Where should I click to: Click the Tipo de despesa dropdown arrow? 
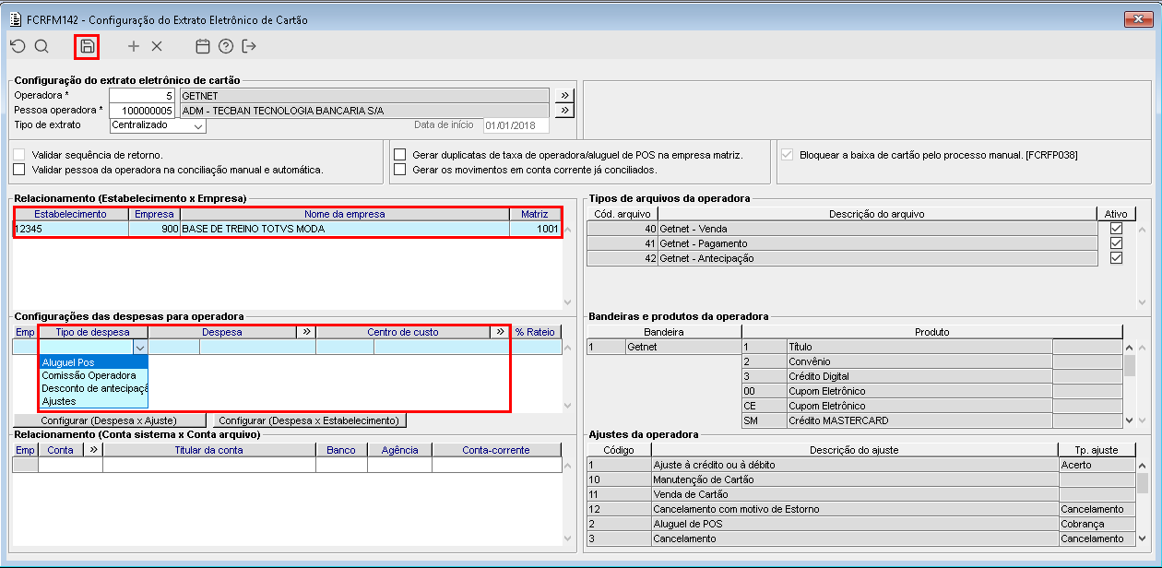[140, 348]
